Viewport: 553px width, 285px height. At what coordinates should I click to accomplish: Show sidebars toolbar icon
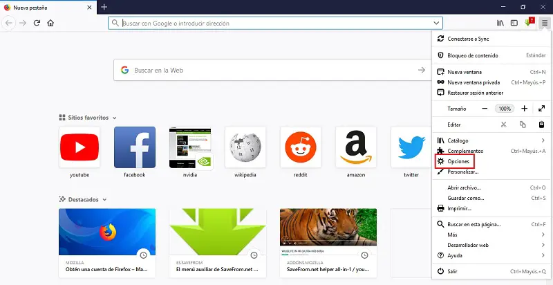[514, 23]
